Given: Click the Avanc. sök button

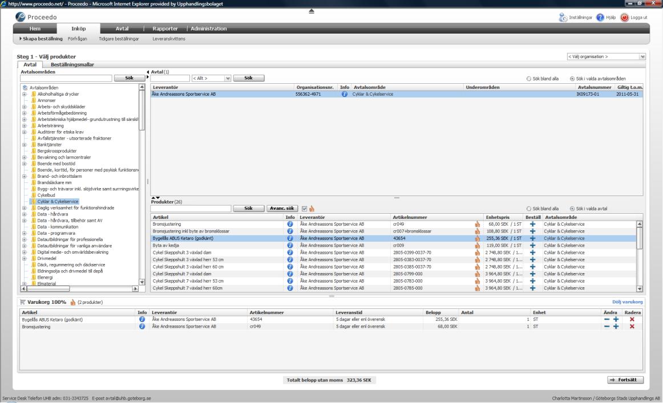Looking at the screenshot, I should click(282, 208).
